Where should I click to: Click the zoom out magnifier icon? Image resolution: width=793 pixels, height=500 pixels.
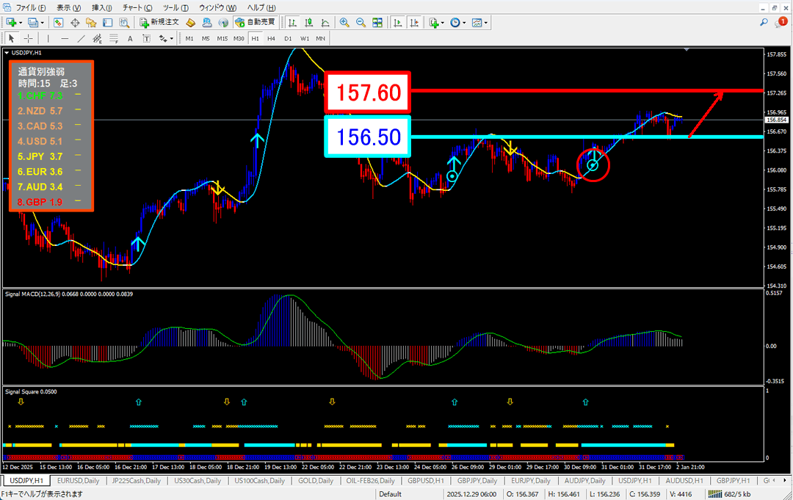(361, 23)
